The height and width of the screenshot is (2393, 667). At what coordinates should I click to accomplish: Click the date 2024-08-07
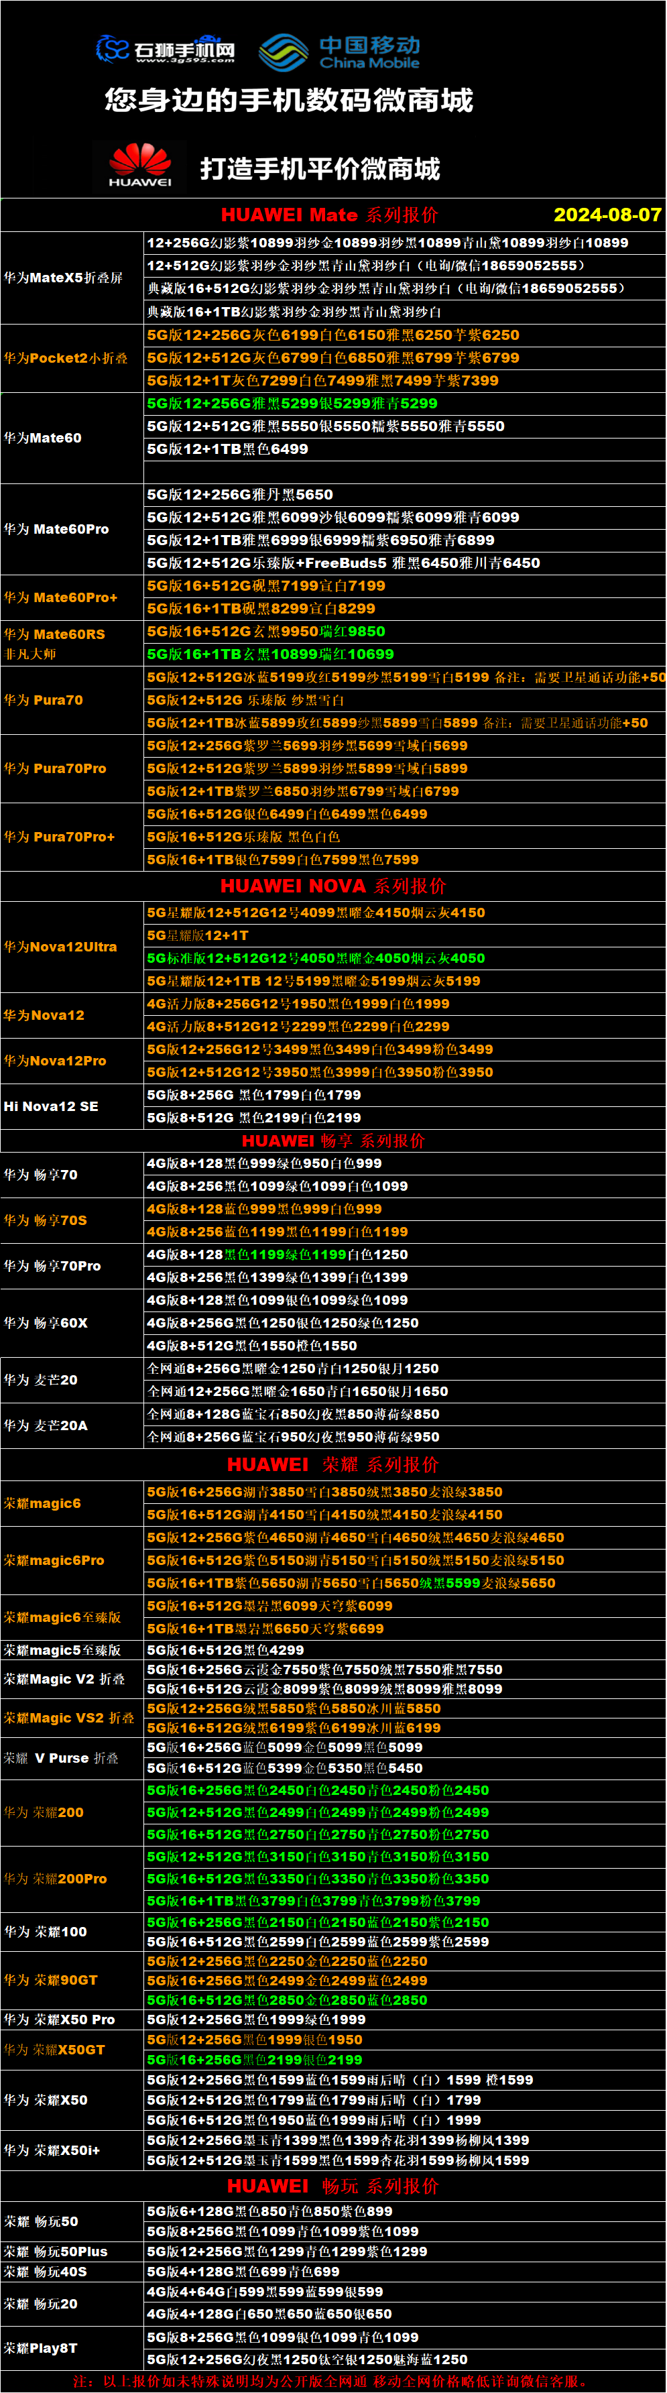[607, 215]
